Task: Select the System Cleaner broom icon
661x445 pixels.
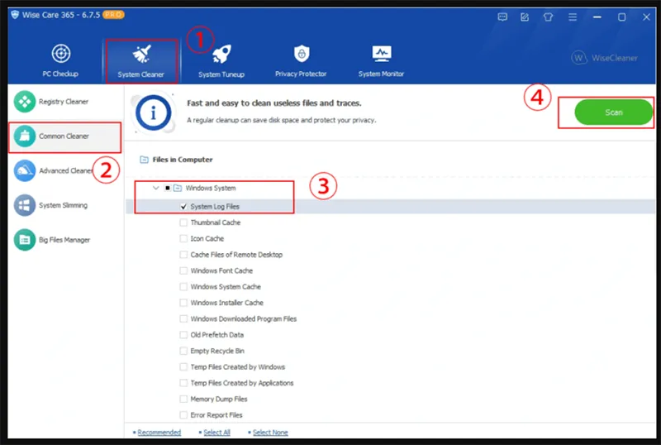Action: (141, 54)
